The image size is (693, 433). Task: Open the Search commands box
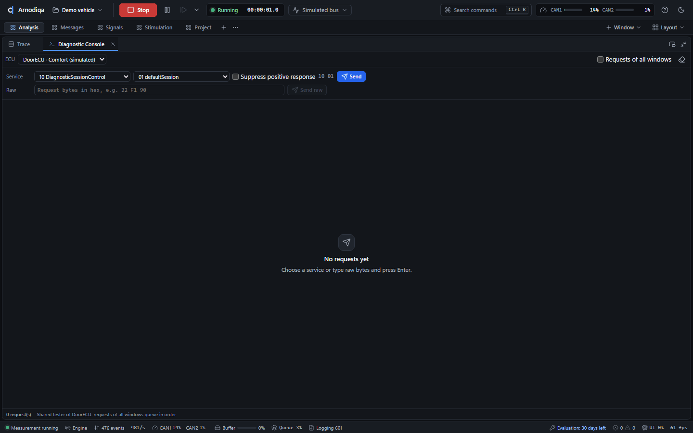click(486, 10)
